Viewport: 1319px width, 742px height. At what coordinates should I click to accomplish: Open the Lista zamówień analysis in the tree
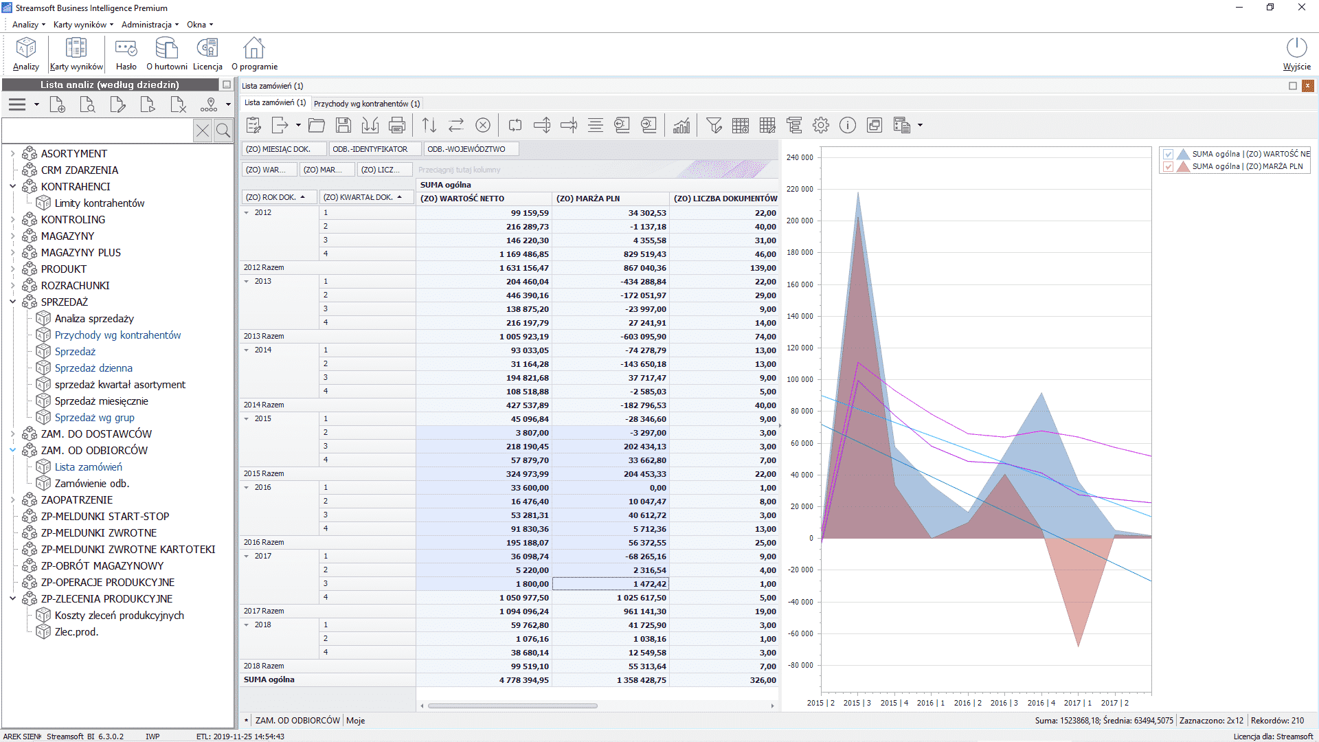[x=88, y=466]
